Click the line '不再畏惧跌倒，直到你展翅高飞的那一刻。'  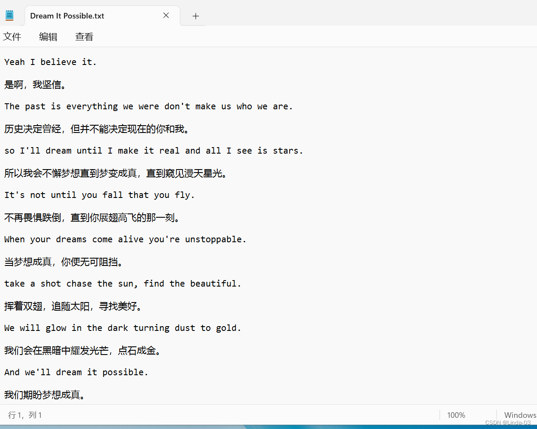pos(92,218)
